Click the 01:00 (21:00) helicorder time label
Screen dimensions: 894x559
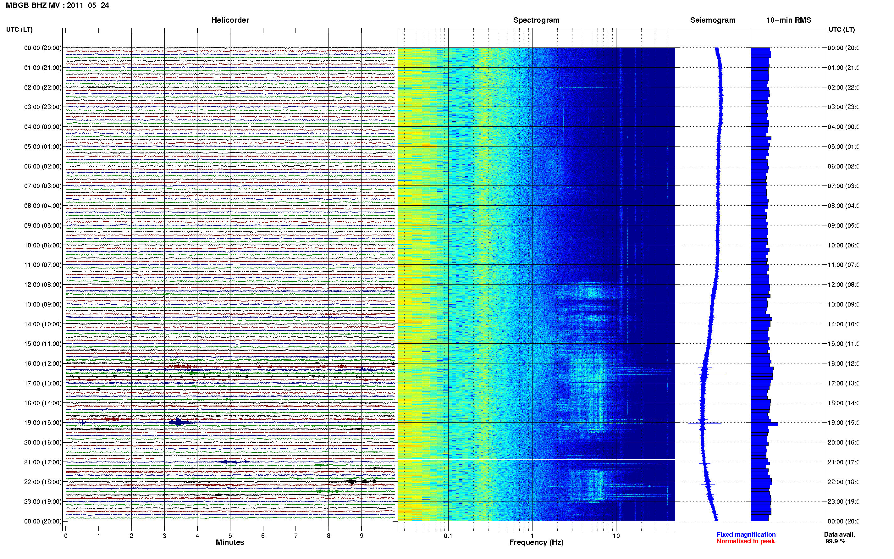pyautogui.click(x=43, y=68)
